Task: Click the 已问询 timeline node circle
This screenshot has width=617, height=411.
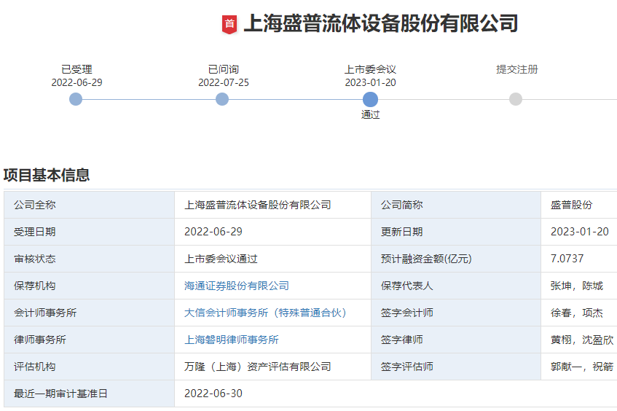Action: click(222, 99)
